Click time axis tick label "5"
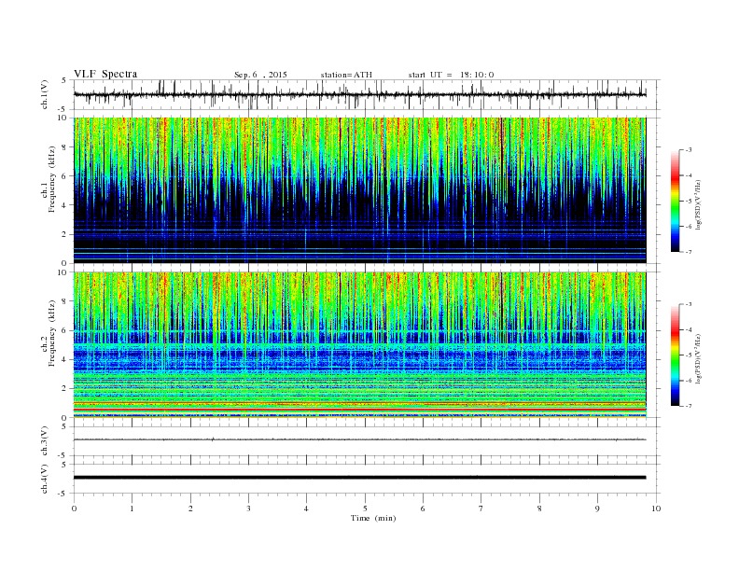Screen dimensions: 739x571 click(365, 508)
